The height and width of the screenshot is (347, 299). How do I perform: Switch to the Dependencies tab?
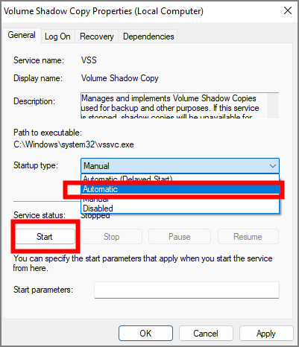(148, 36)
